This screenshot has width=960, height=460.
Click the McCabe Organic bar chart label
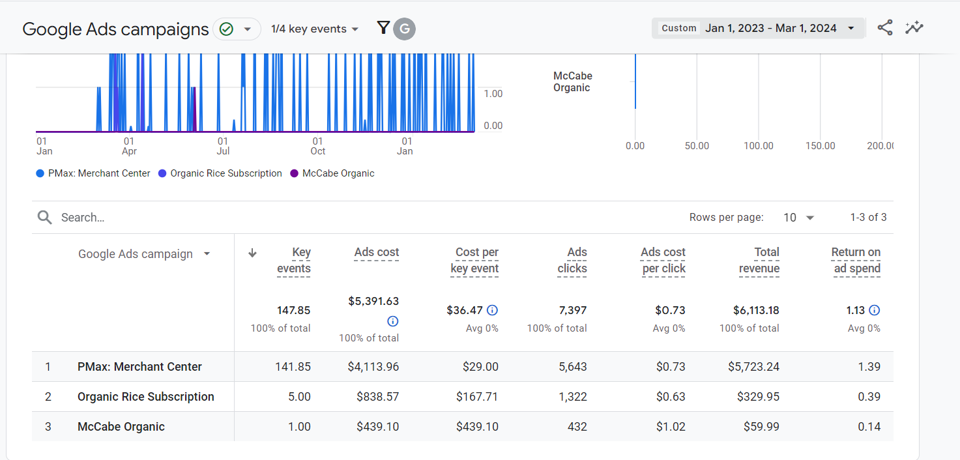pos(572,82)
